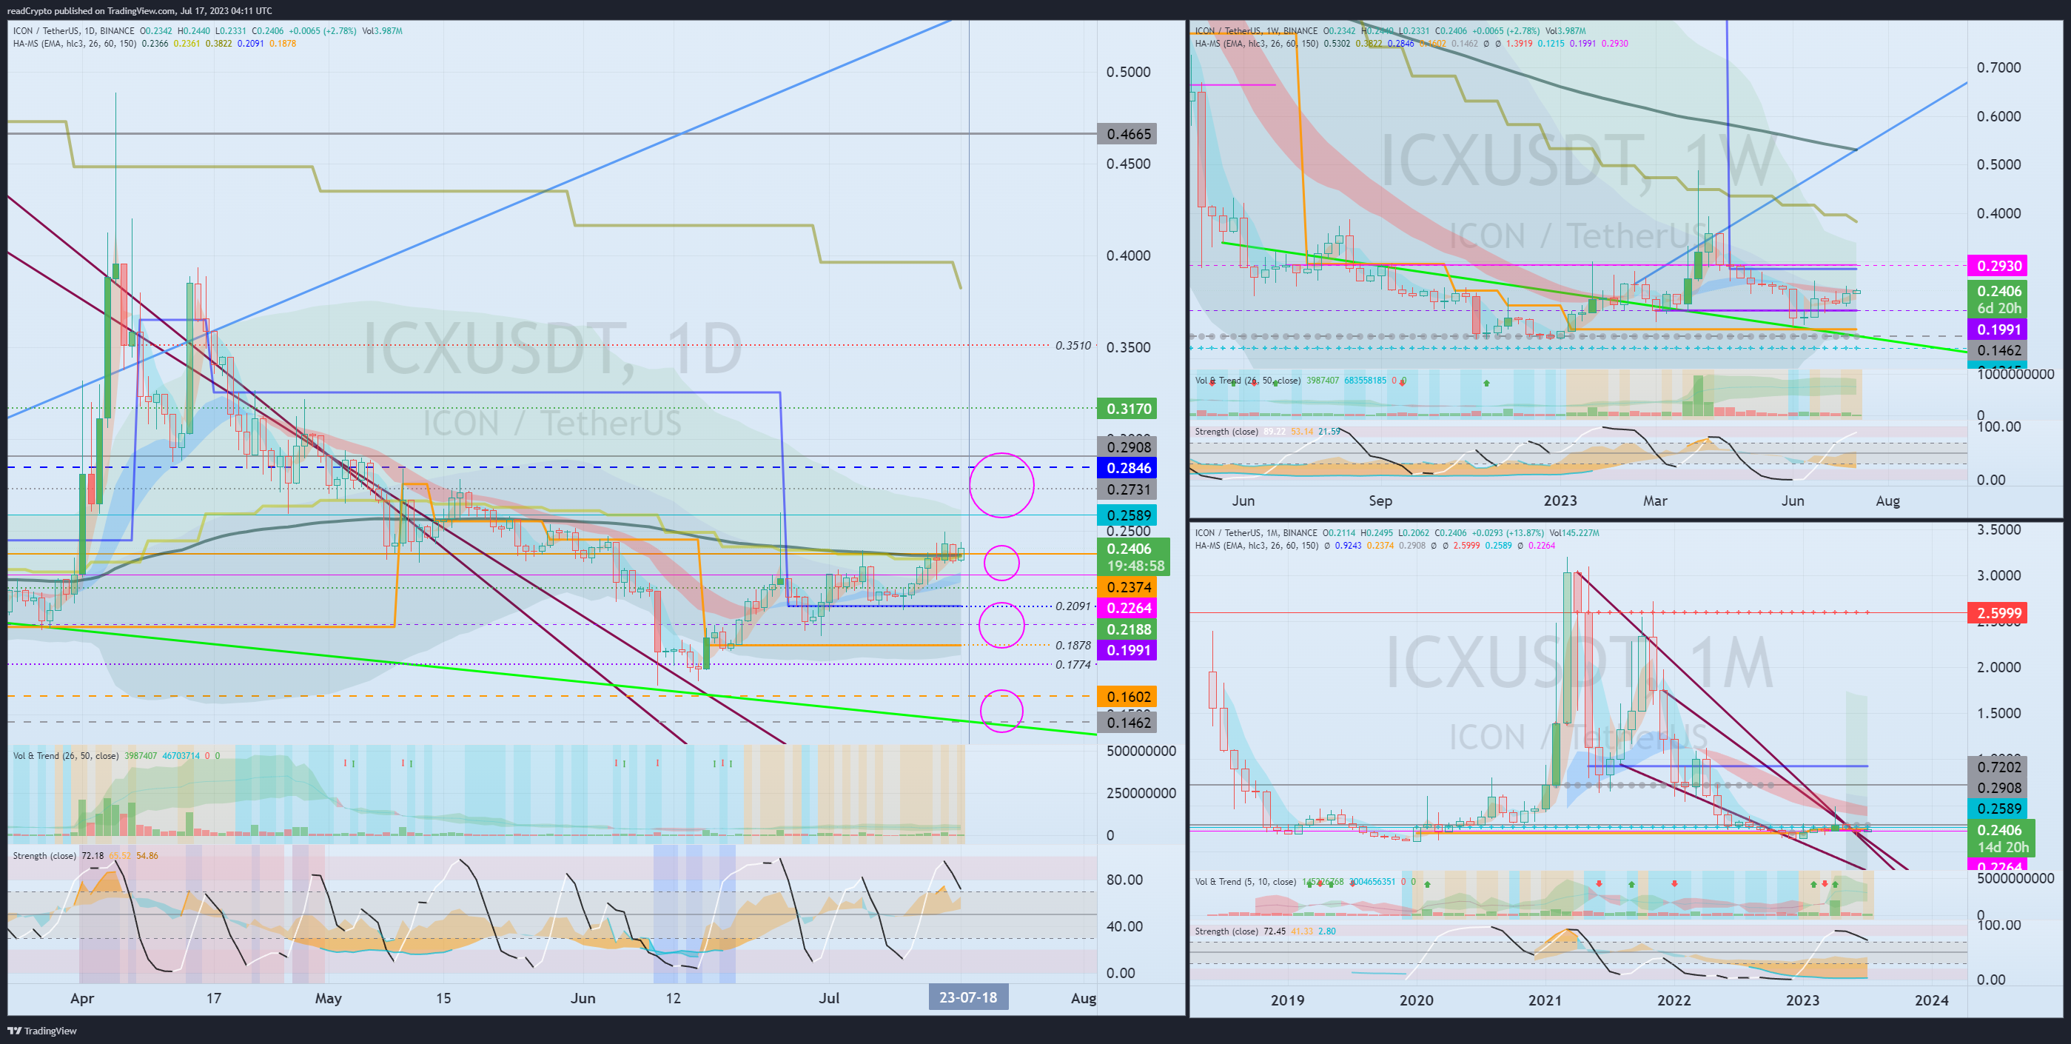Viewport: 2071px width, 1044px height.
Task: Click the 3.5000 tick on monthly price axis
Action: 1998,529
